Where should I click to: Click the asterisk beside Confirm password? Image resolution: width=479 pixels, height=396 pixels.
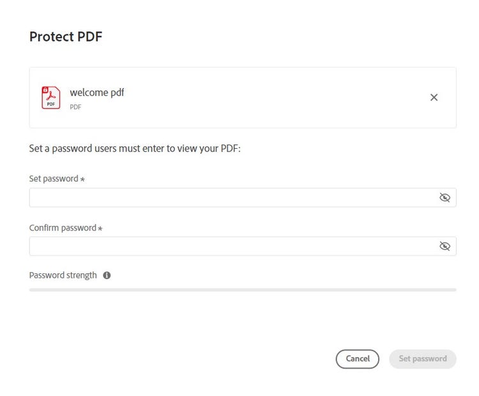point(100,228)
